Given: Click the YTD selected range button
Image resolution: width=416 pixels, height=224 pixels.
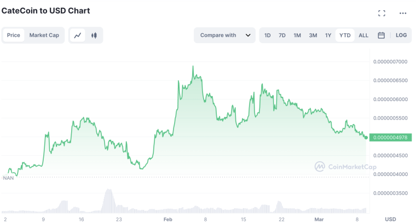Looking at the screenshot, I should point(345,35).
